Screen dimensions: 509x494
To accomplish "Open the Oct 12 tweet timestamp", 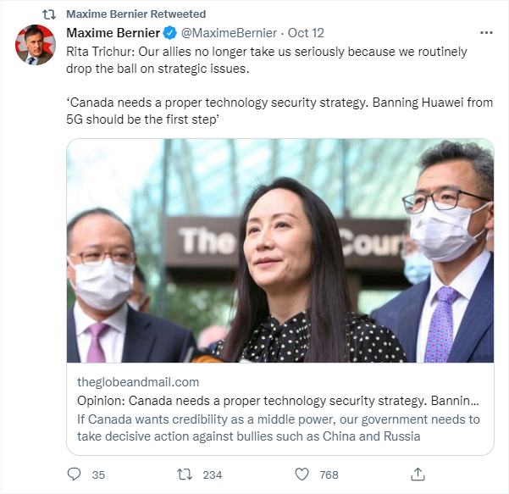I will coord(306,33).
